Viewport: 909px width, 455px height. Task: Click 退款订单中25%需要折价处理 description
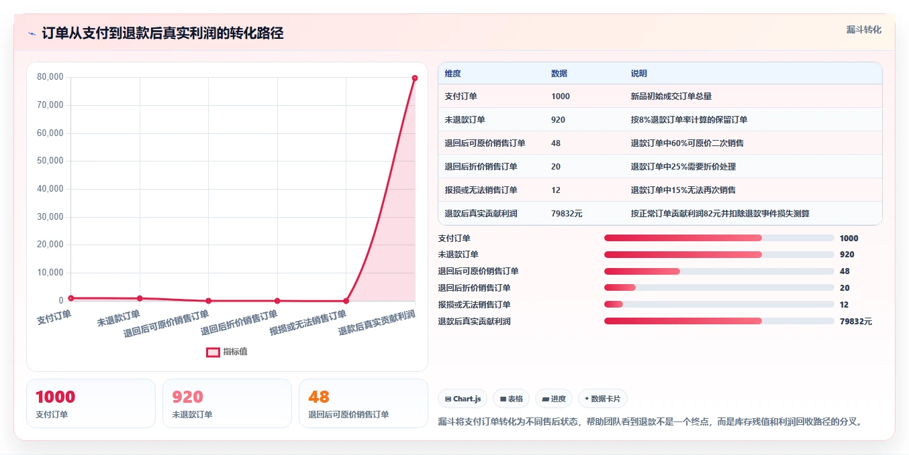coord(683,167)
